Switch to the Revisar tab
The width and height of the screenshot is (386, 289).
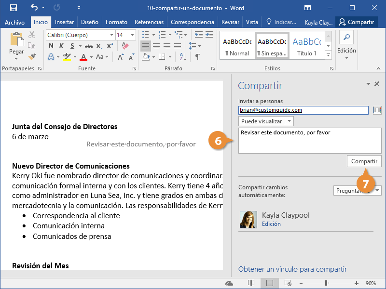pos(230,22)
